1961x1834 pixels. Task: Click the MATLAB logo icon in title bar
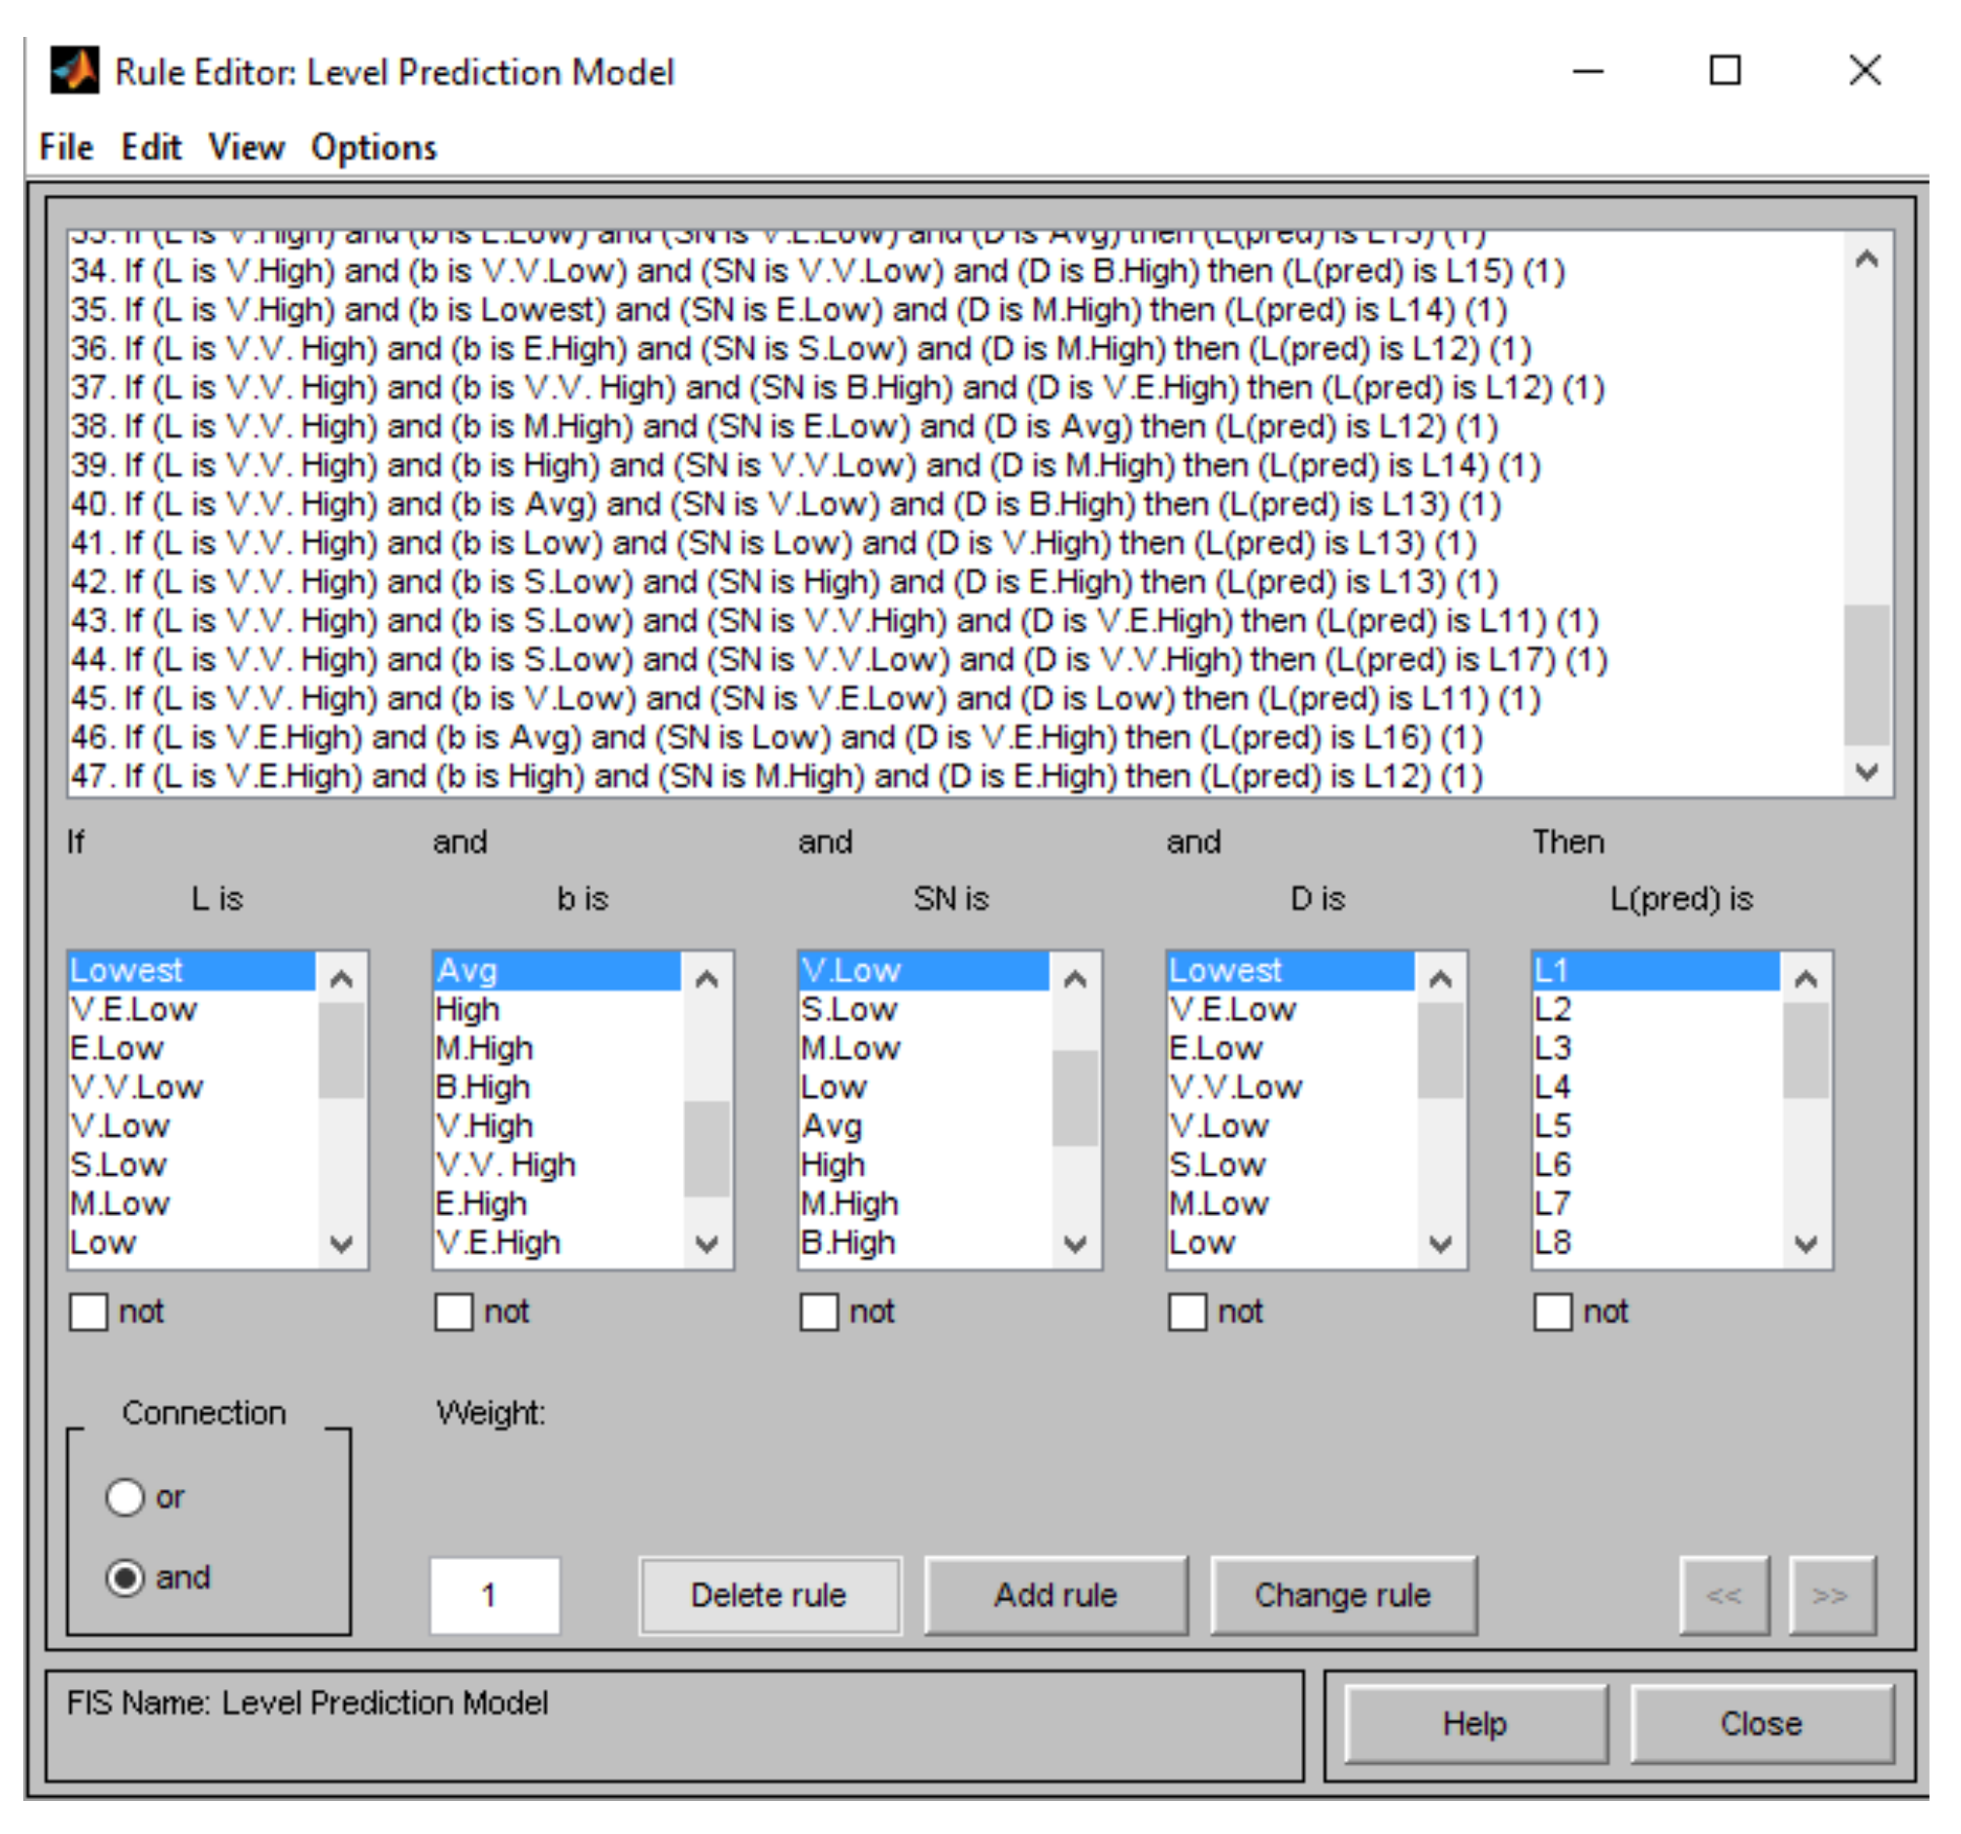(x=75, y=71)
